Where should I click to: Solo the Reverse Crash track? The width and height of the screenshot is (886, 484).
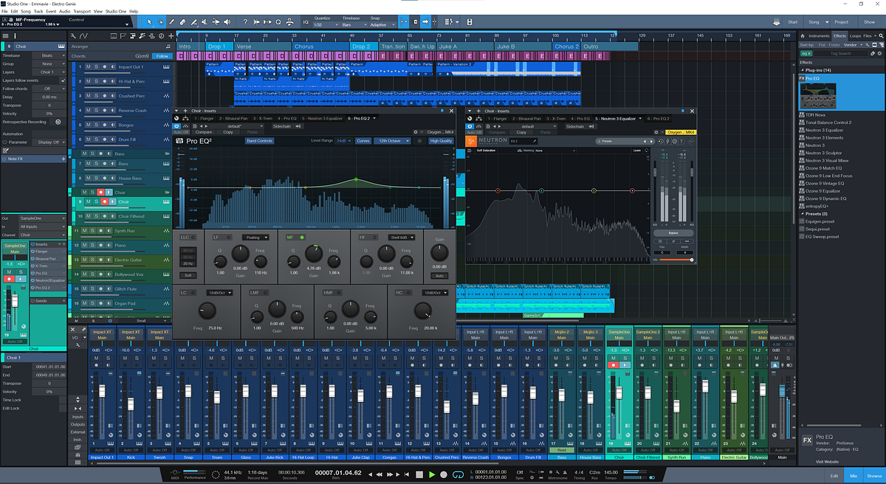click(x=96, y=111)
